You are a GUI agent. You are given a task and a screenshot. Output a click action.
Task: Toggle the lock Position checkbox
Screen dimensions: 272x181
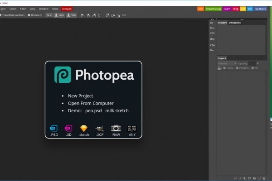pyautogui.click(x=237, y=68)
